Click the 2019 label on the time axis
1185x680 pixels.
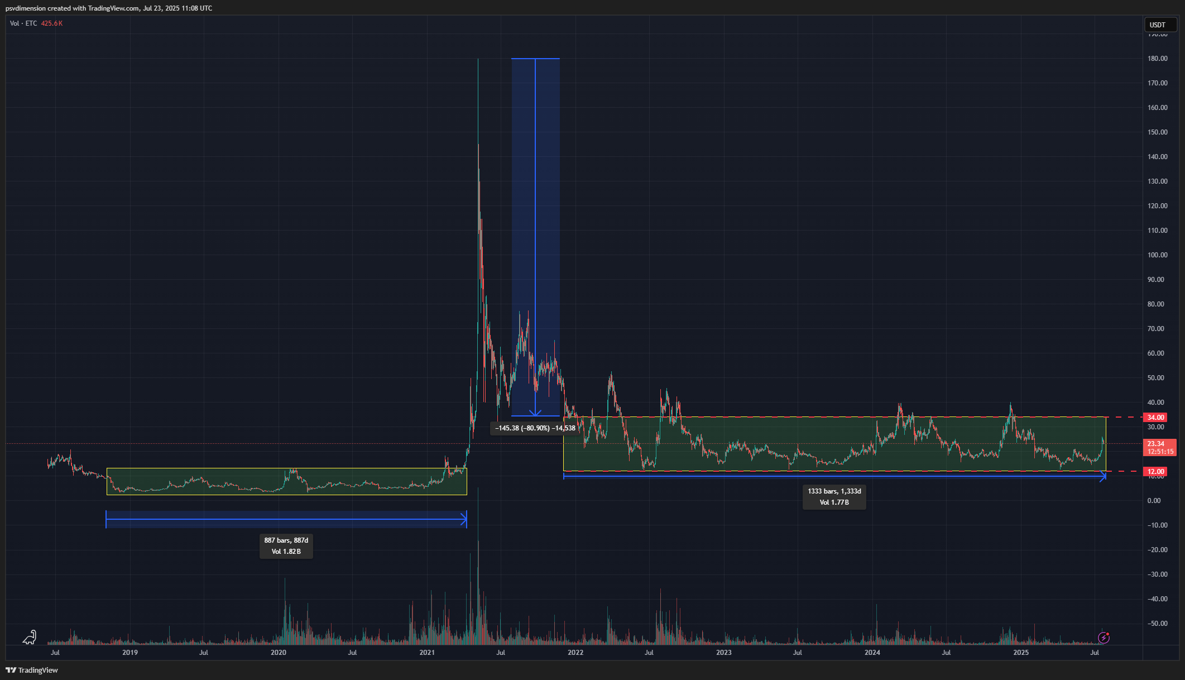point(130,653)
